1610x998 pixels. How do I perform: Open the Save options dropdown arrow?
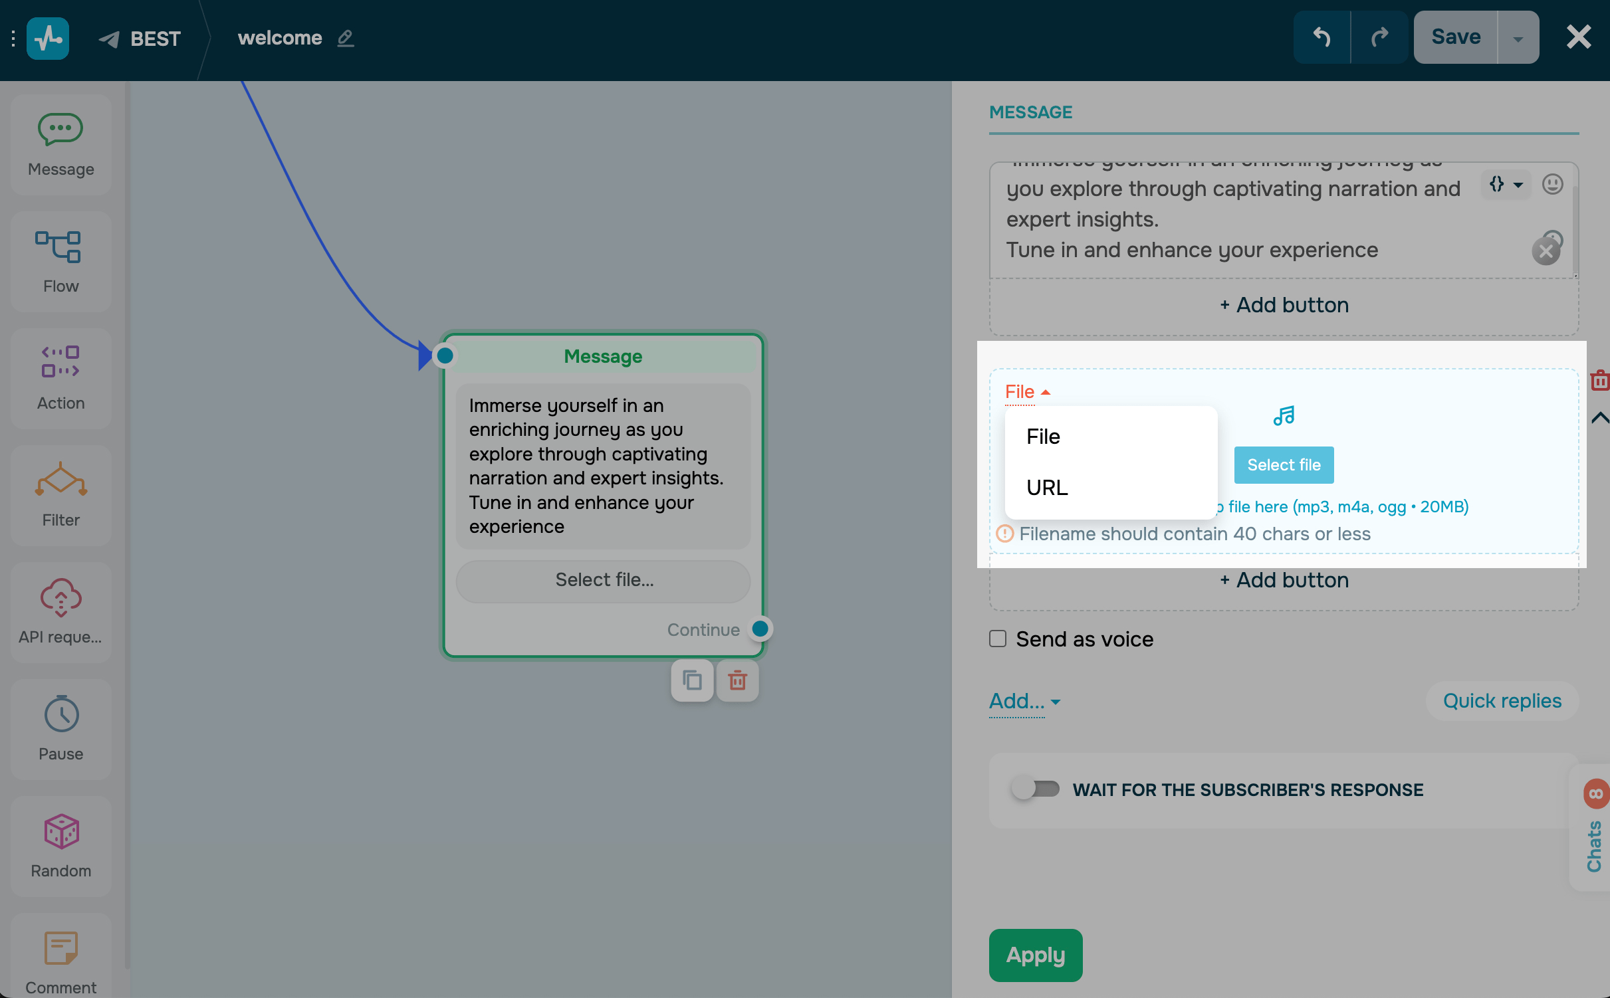tap(1518, 38)
